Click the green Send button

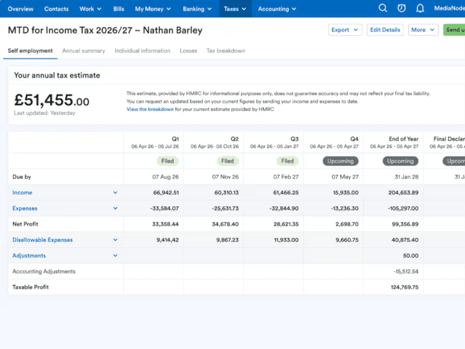[x=454, y=30]
